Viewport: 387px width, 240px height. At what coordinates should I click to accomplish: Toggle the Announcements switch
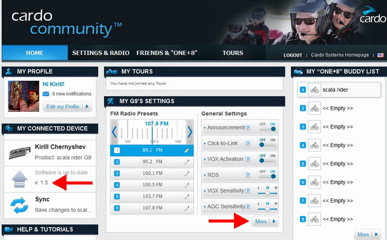click(x=267, y=128)
